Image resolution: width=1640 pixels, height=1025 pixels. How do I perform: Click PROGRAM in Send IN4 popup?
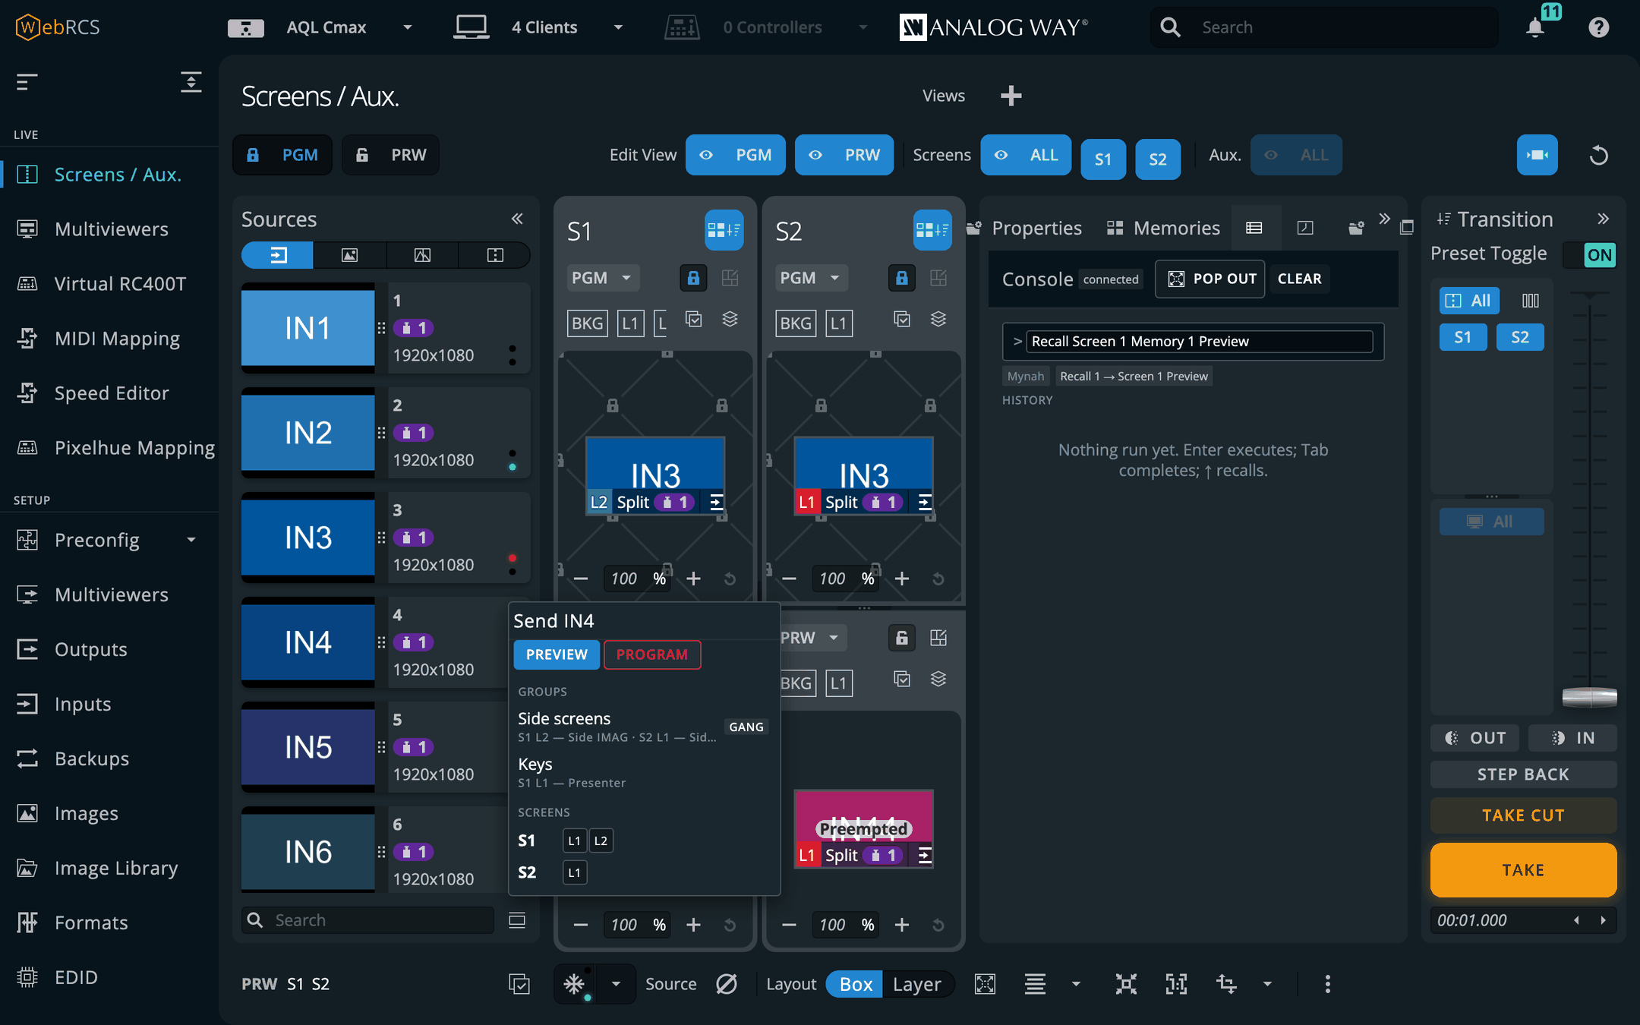tap(652, 654)
